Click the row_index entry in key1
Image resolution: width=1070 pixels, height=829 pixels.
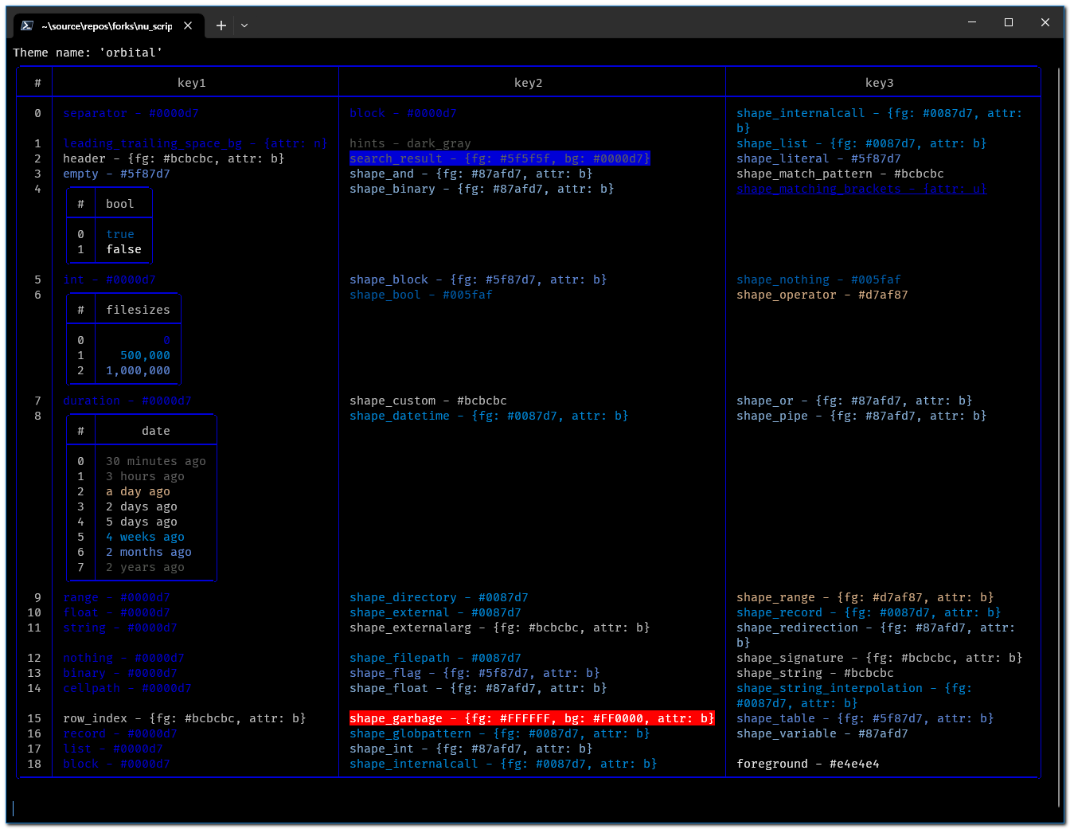[185, 718]
